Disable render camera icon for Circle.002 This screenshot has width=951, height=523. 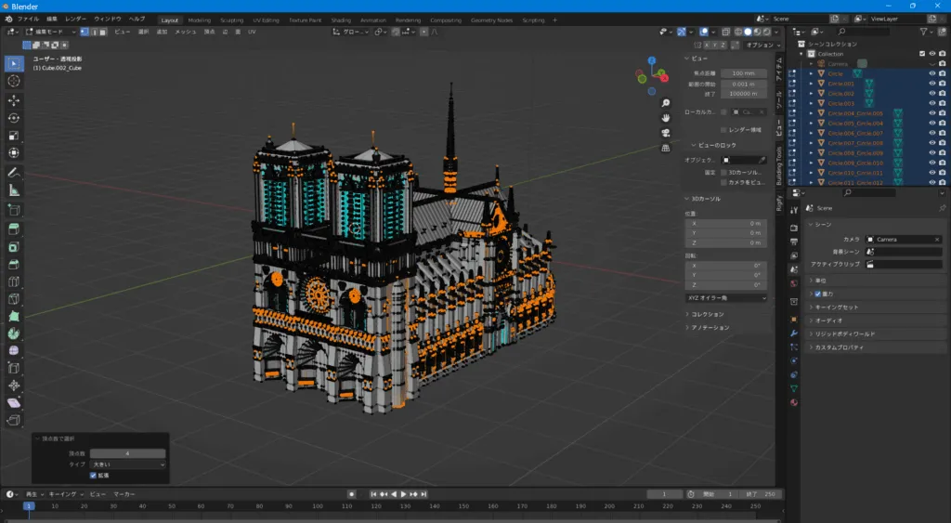[942, 94]
